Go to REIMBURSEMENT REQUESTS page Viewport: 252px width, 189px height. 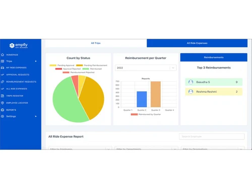coord(21,82)
